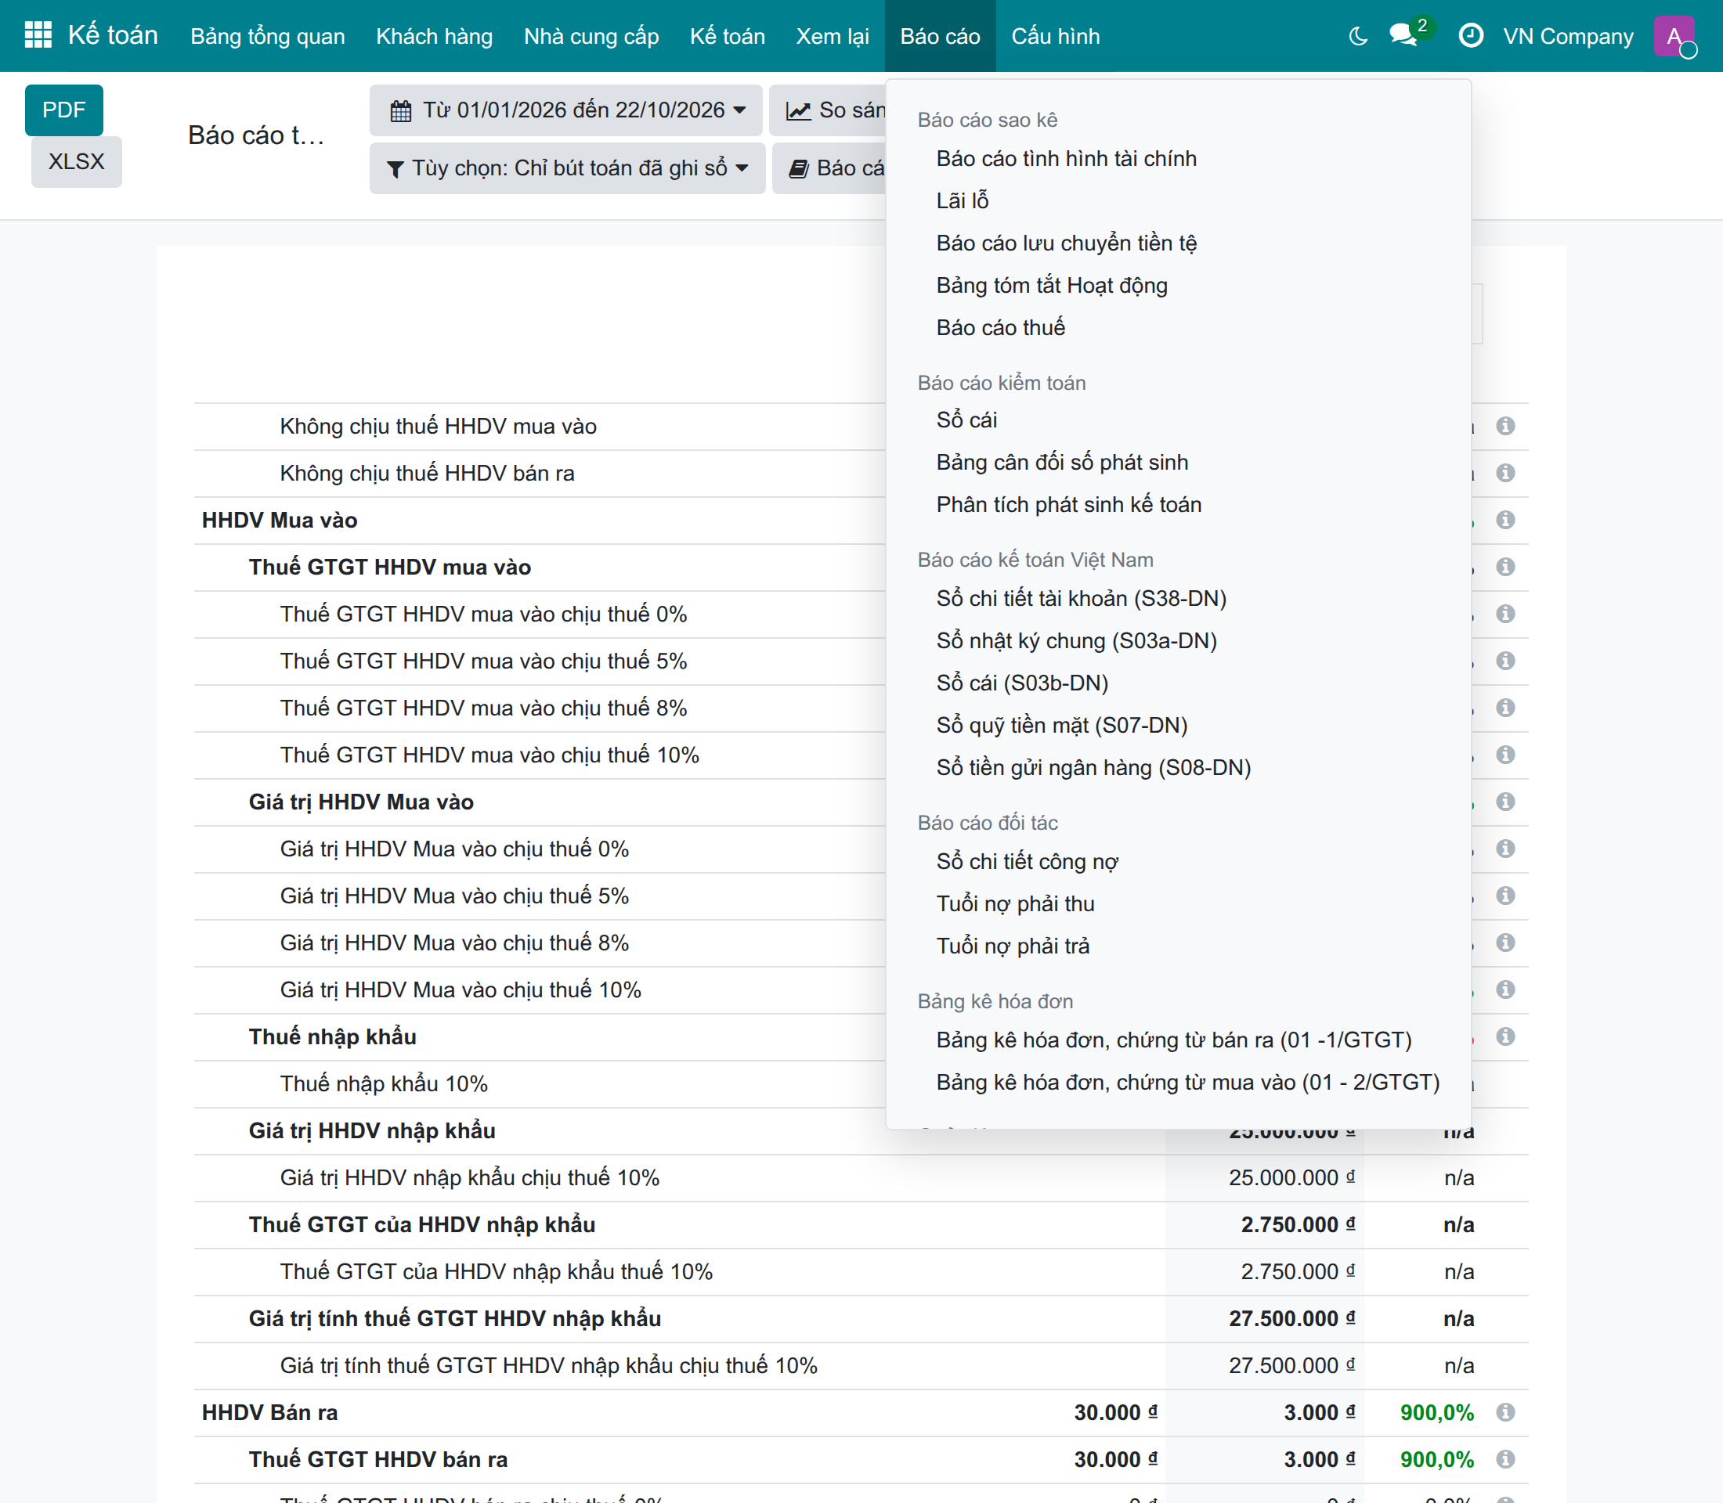Export the report as XLSX

pyautogui.click(x=77, y=161)
